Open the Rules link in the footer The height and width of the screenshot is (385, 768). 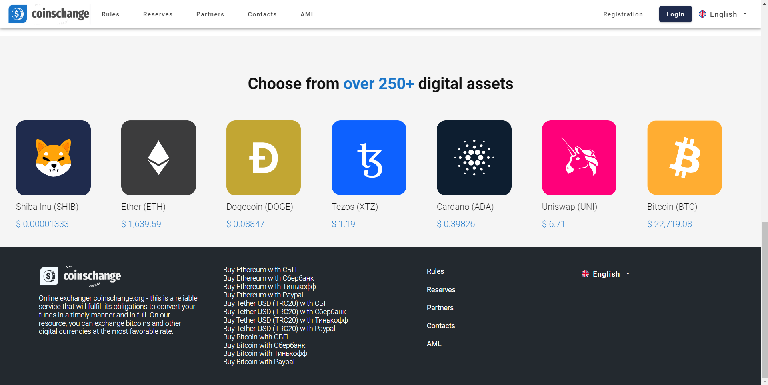(x=435, y=271)
